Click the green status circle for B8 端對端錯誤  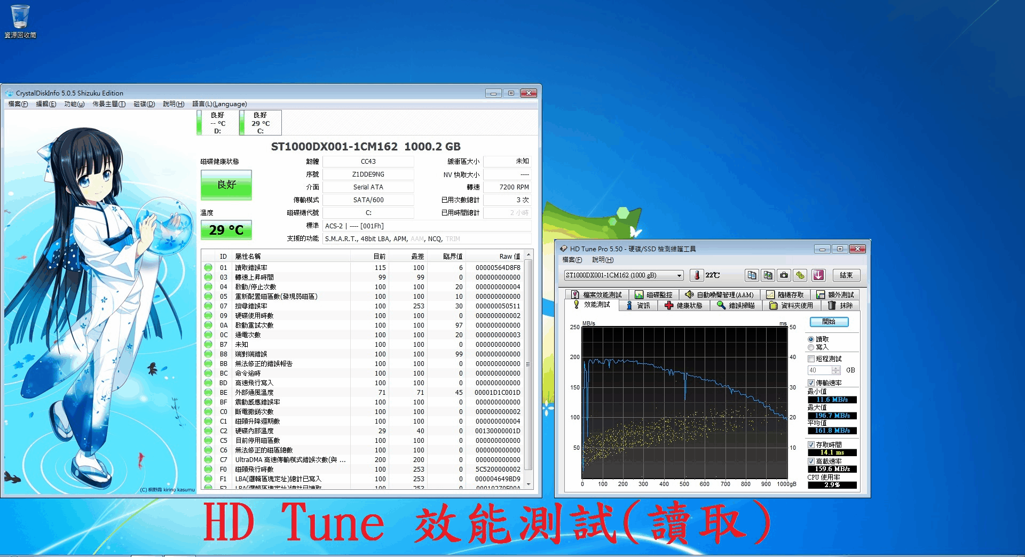(x=208, y=354)
